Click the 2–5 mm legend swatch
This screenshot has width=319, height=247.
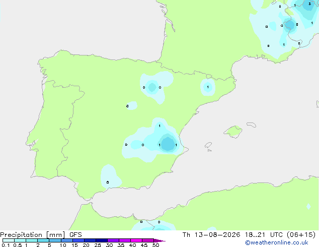[43, 240]
